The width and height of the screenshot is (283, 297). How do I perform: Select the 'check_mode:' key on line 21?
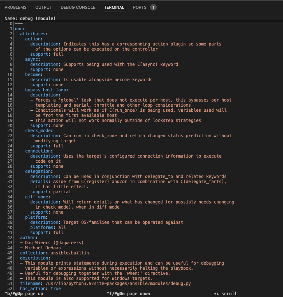(x=39, y=131)
